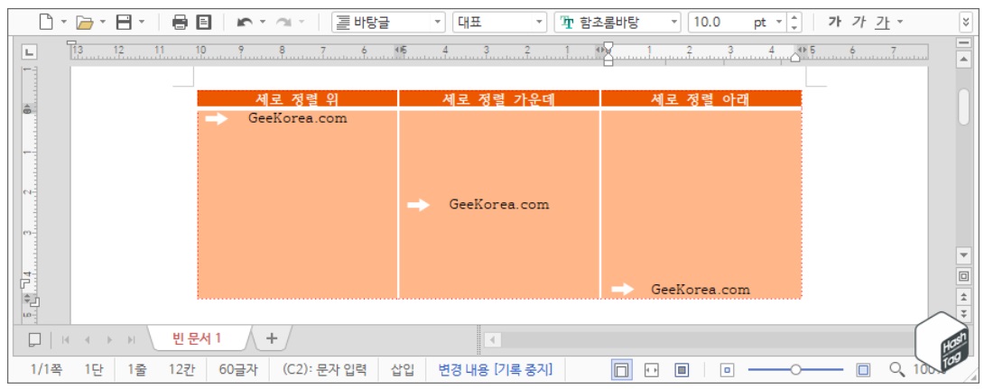984x389 pixels.
Task: Go to first document tab arrow
Action: pyautogui.click(x=65, y=339)
